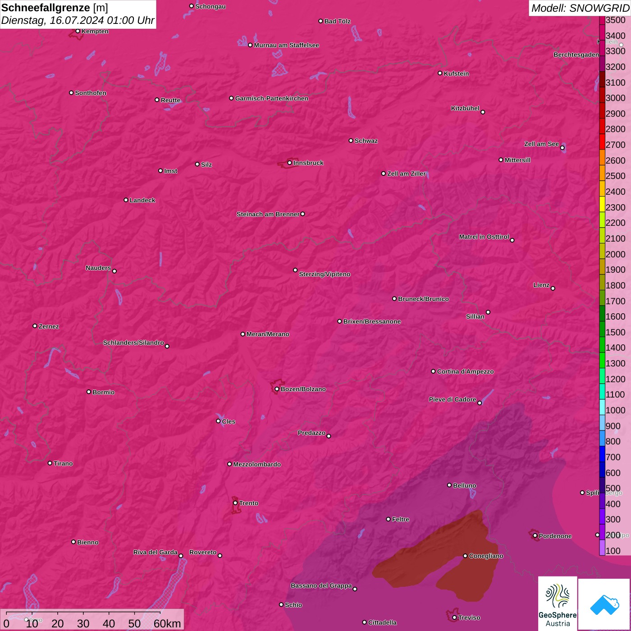Click the Bozen/Bolzano city marker
The width and height of the screenshot is (631, 631).
coord(277,389)
